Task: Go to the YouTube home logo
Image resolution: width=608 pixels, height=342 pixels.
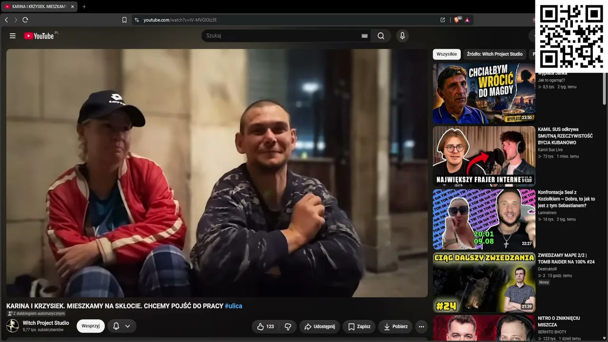Action: tap(39, 36)
